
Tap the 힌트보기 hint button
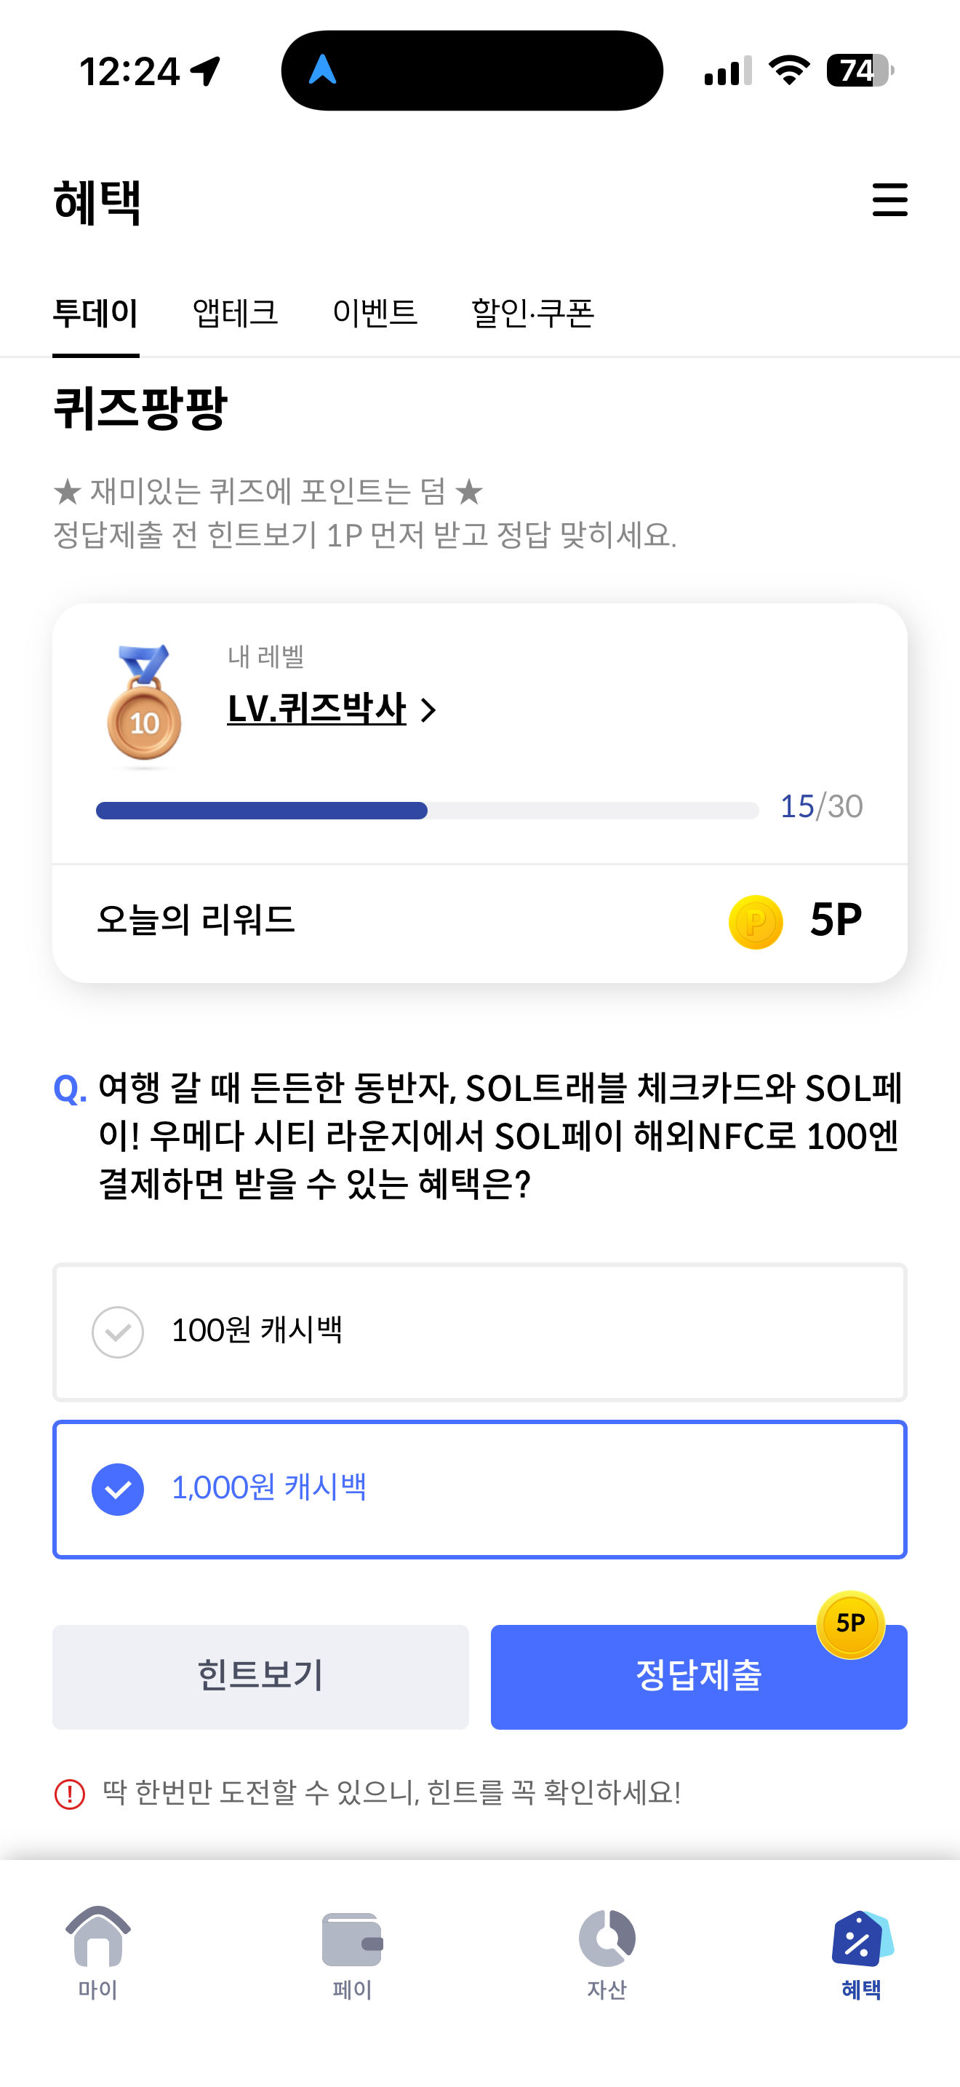260,1677
